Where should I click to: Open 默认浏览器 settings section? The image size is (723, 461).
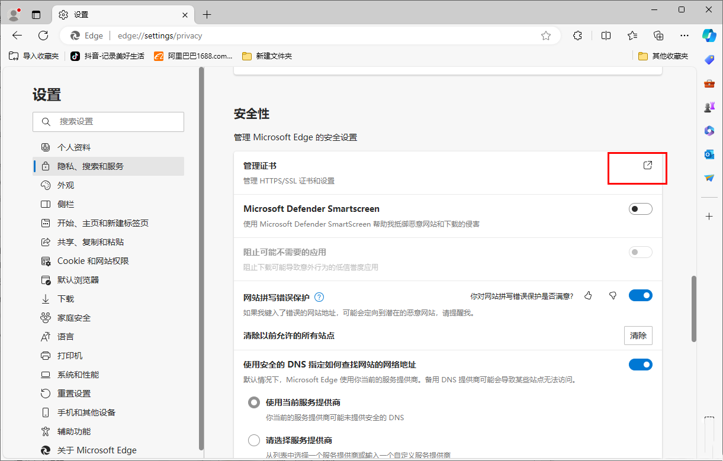click(x=108, y=280)
